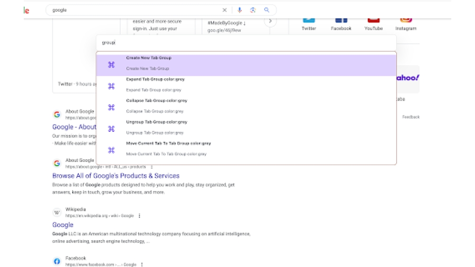
Task: Select Expand Tab Group color:grey command
Action: pyautogui.click(x=246, y=86)
